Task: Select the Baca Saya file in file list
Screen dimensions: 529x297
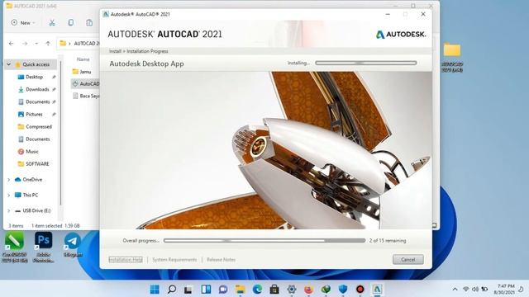Action: click(86, 97)
